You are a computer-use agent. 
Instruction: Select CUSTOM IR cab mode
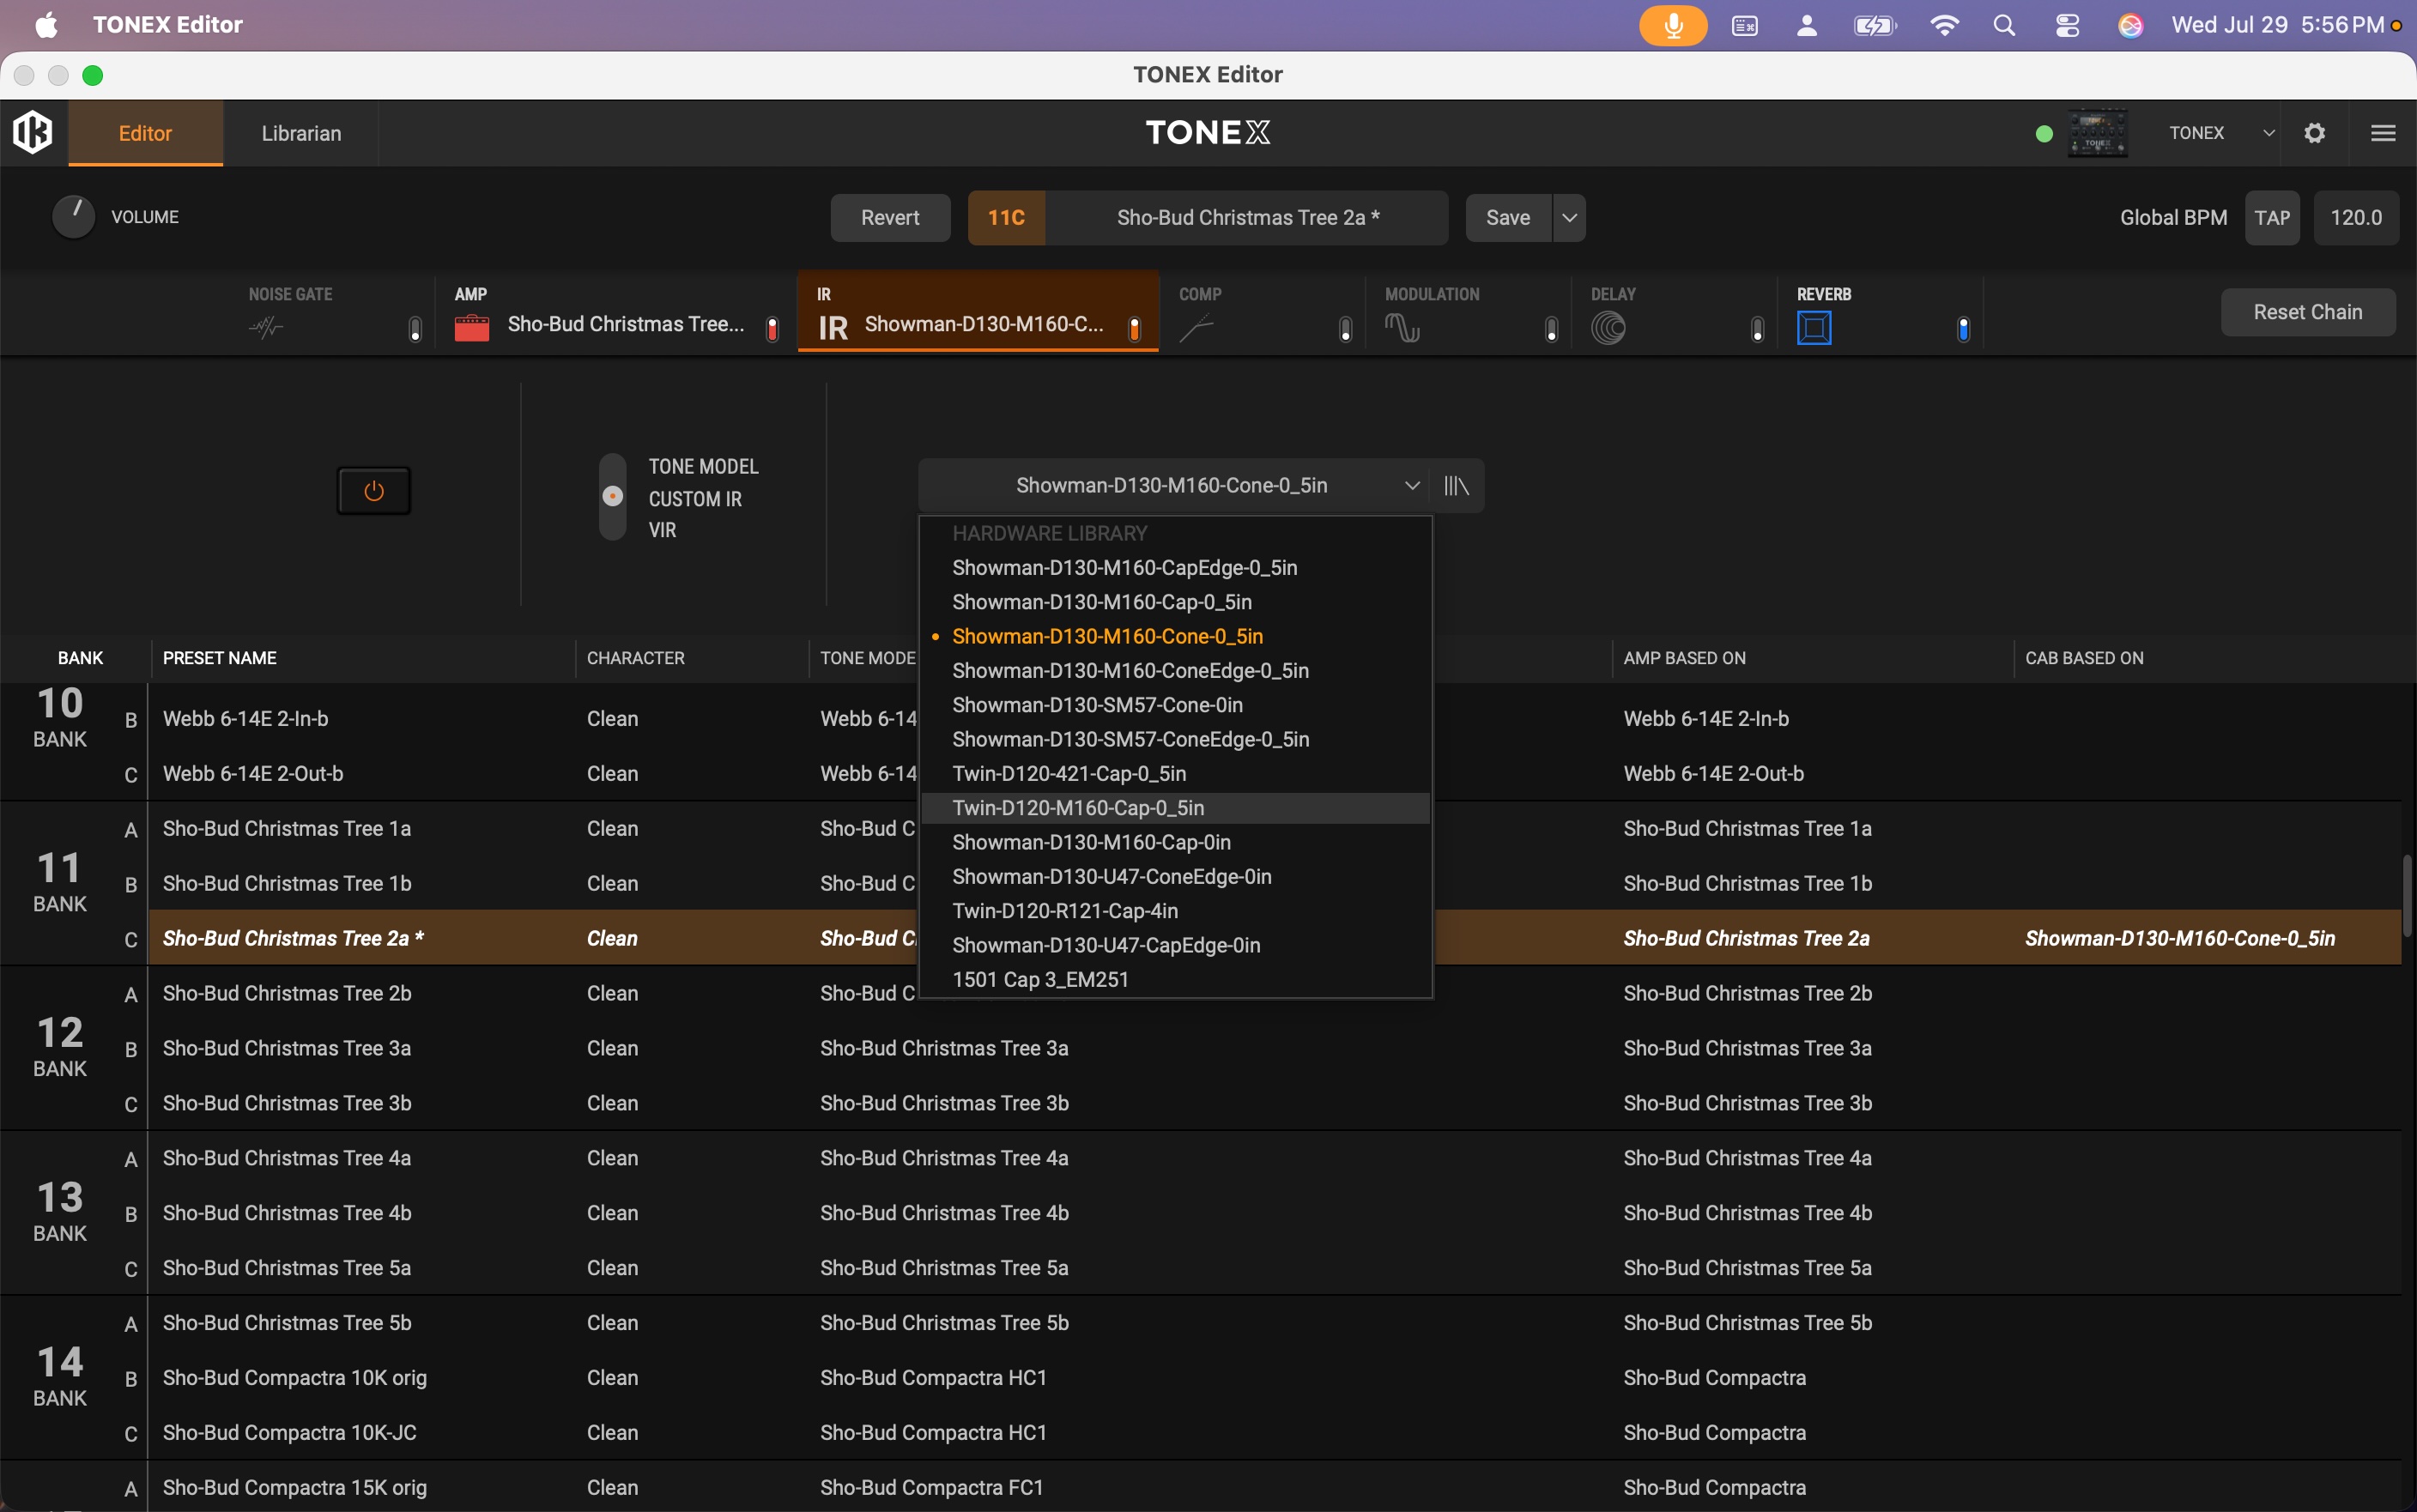(695, 499)
